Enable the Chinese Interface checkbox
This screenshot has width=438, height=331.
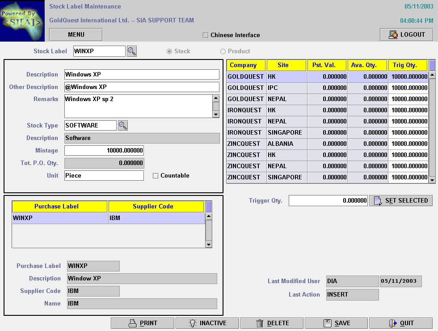206,35
